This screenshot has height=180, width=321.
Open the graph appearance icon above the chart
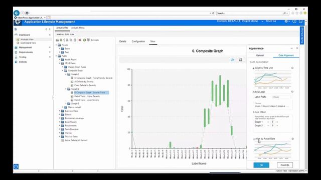(232, 60)
